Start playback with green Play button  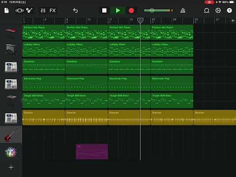[x=118, y=11]
